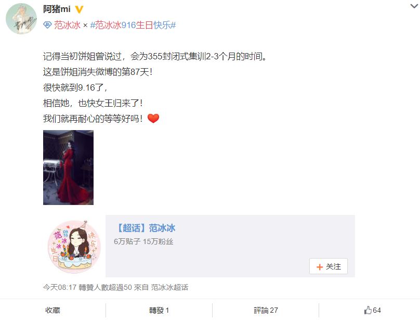Click the 6万贴子 15万粉丝 stats line
The width and height of the screenshot is (420, 320).
pos(143,241)
